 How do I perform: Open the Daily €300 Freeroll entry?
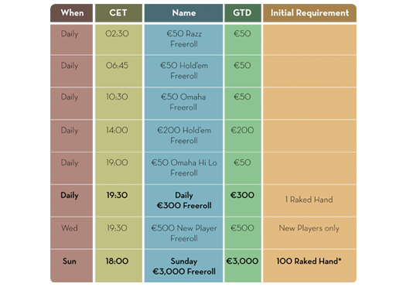tap(183, 200)
